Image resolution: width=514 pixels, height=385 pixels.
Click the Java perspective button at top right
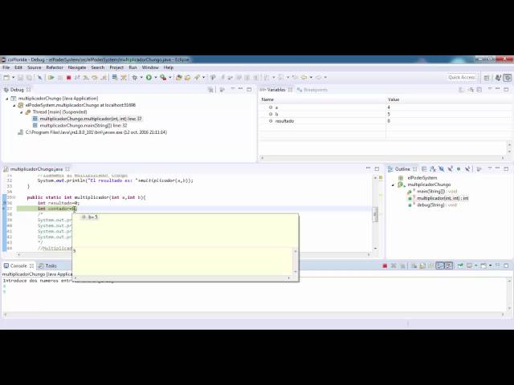point(498,78)
